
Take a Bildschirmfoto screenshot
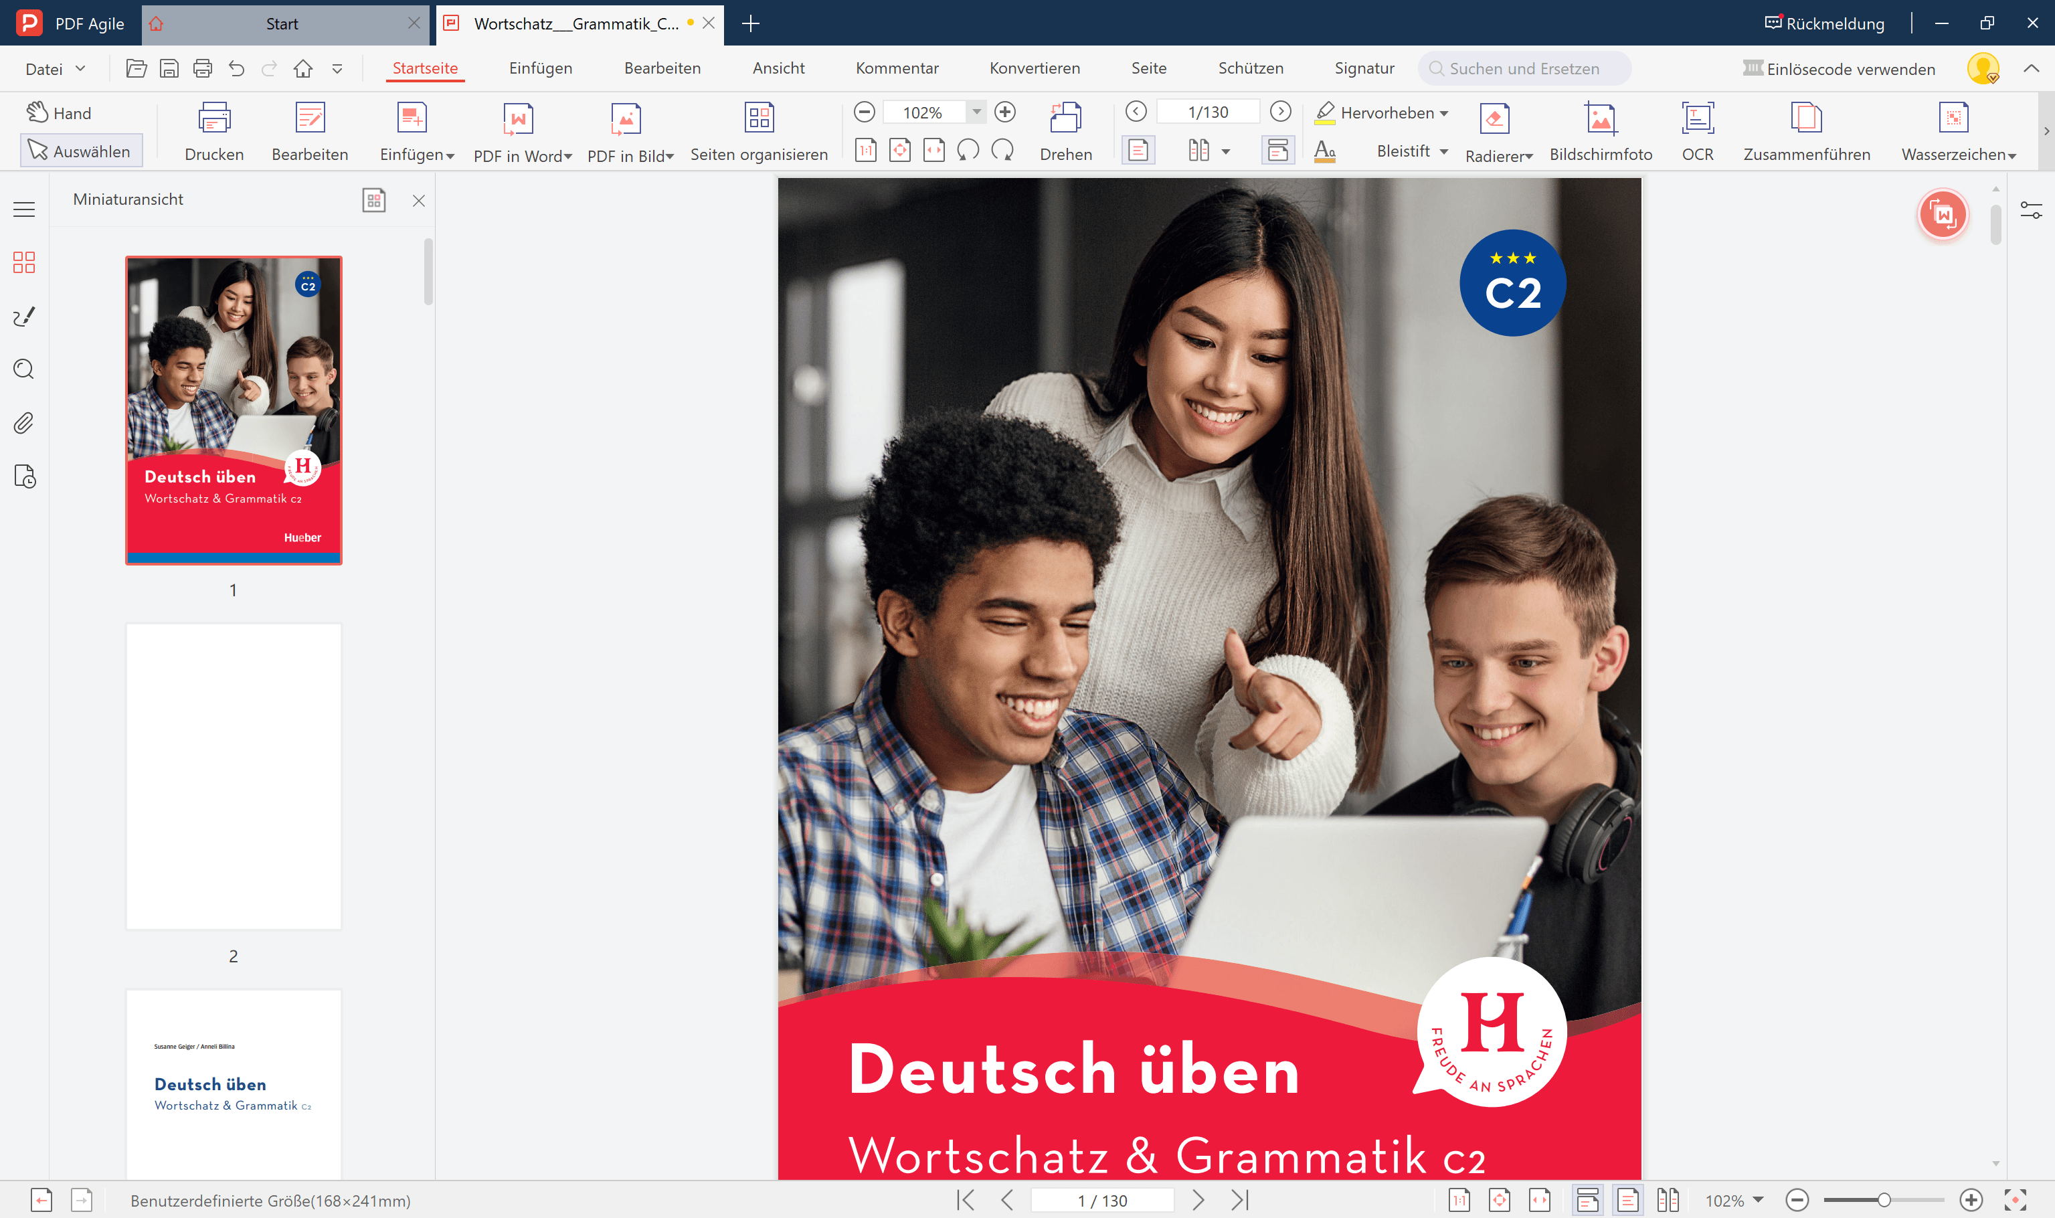tap(1601, 131)
